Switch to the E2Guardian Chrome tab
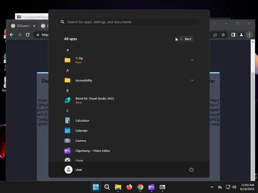The image size is (258, 193). [x=23, y=26]
